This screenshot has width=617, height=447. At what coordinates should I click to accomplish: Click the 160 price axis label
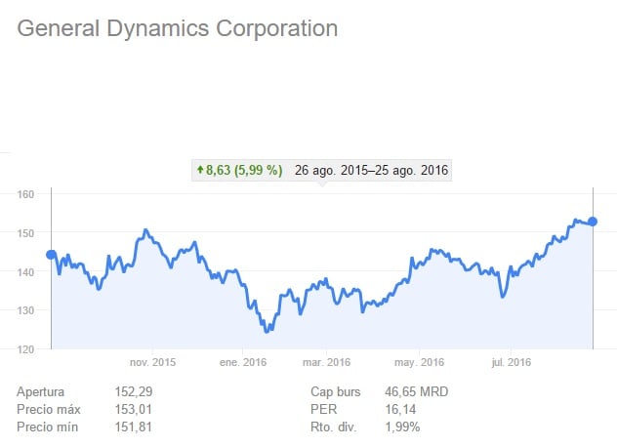pos(26,194)
